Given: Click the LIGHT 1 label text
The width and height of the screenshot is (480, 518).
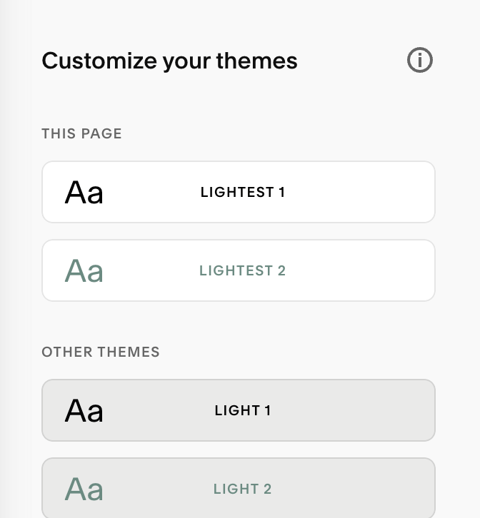Looking at the screenshot, I should pos(242,411).
